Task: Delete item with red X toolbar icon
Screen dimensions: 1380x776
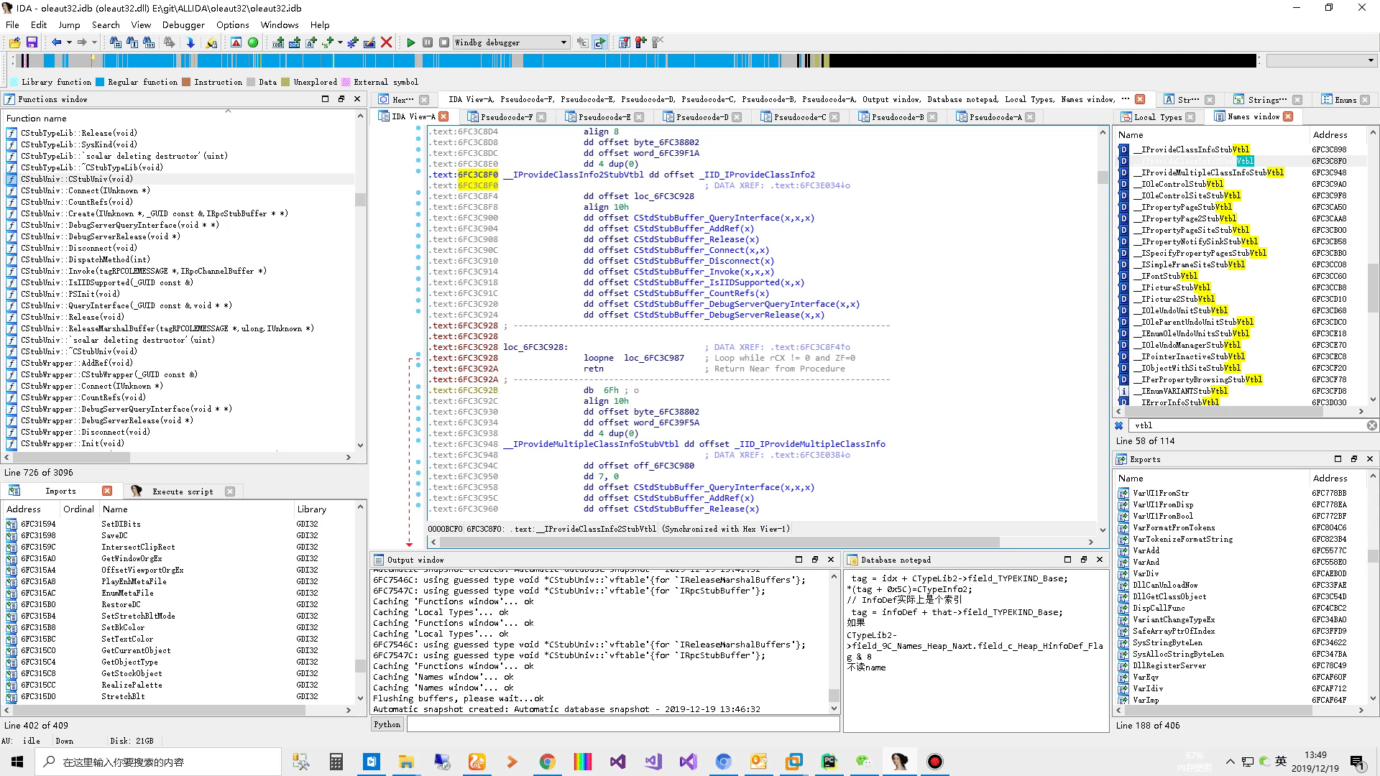Action: tap(387, 42)
